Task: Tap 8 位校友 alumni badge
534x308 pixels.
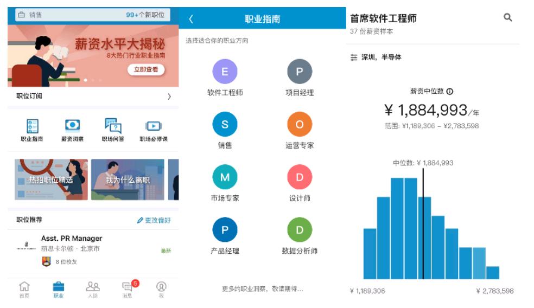Action: coord(60,261)
